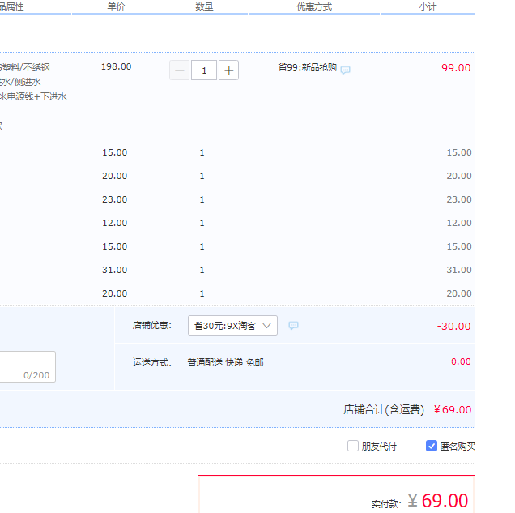Click the message box showing 0/200
Image resolution: width=515 pixels, height=513 pixels.
(x=28, y=366)
